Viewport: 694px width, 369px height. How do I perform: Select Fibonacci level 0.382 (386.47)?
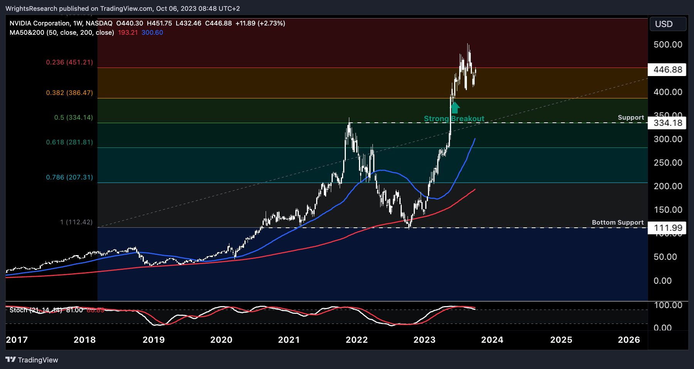click(x=69, y=93)
